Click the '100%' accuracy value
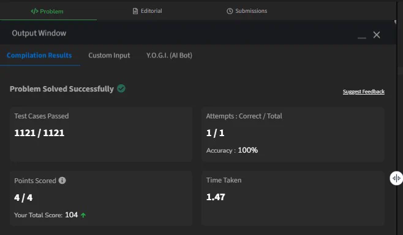The image size is (403, 235). (x=248, y=150)
